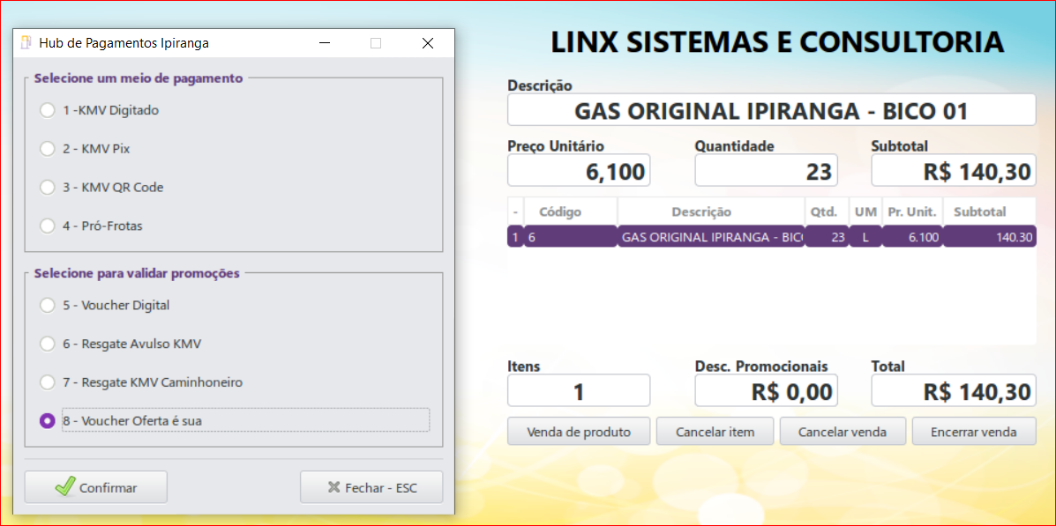Click the UM column header

point(865,211)
